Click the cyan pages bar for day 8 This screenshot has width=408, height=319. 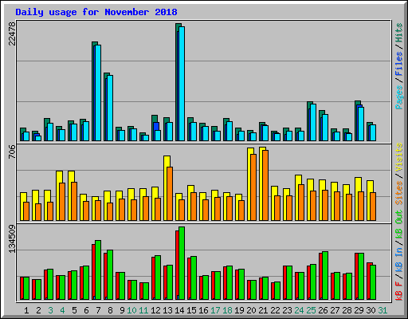point(110,108)
